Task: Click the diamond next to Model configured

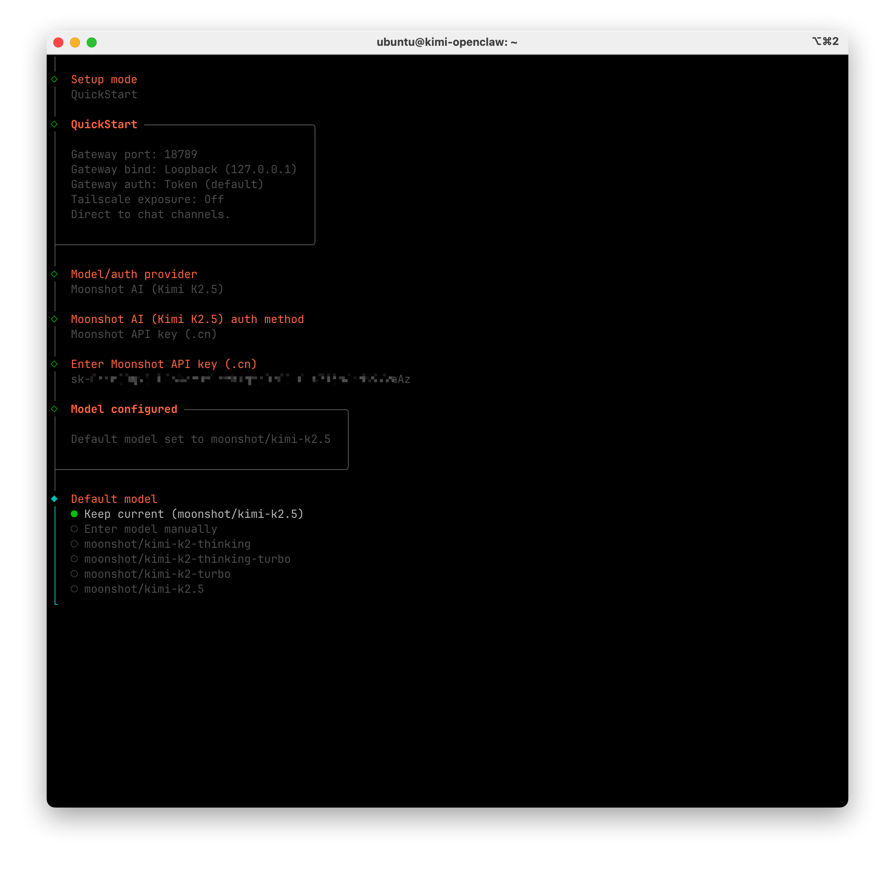Action: point(54,409)
